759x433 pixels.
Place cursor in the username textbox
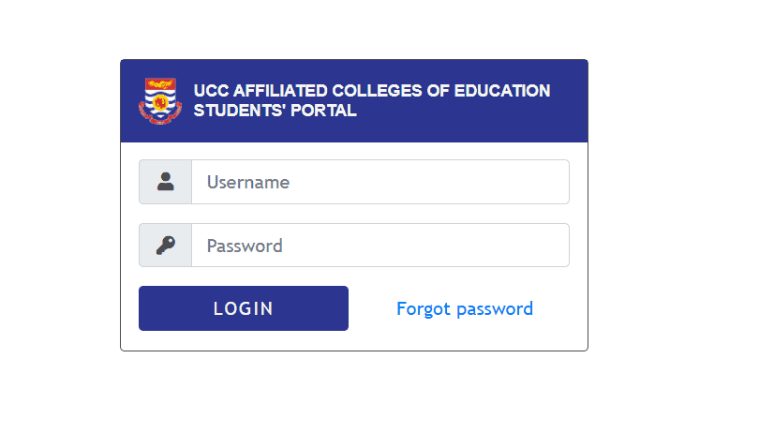tap(422, 182)
